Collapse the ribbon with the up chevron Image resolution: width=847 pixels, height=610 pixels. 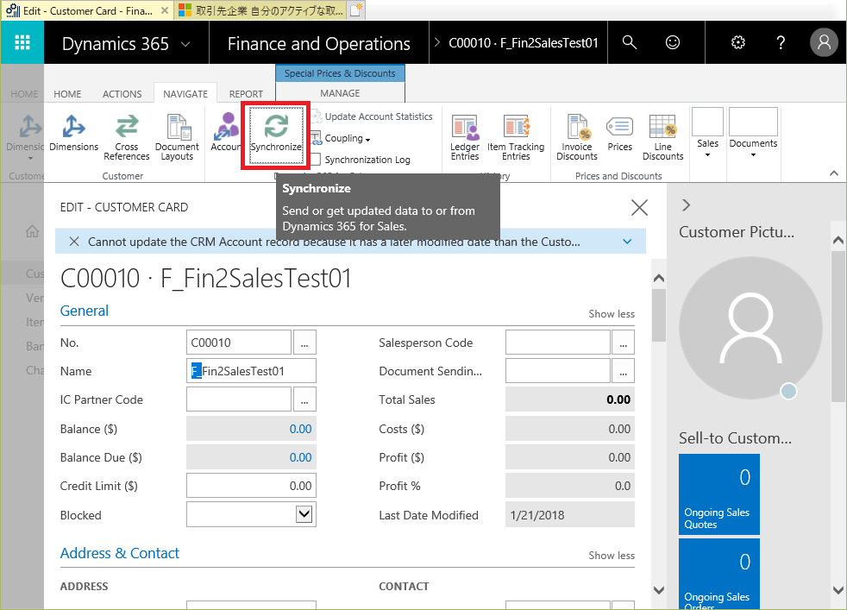pos(834,173)
